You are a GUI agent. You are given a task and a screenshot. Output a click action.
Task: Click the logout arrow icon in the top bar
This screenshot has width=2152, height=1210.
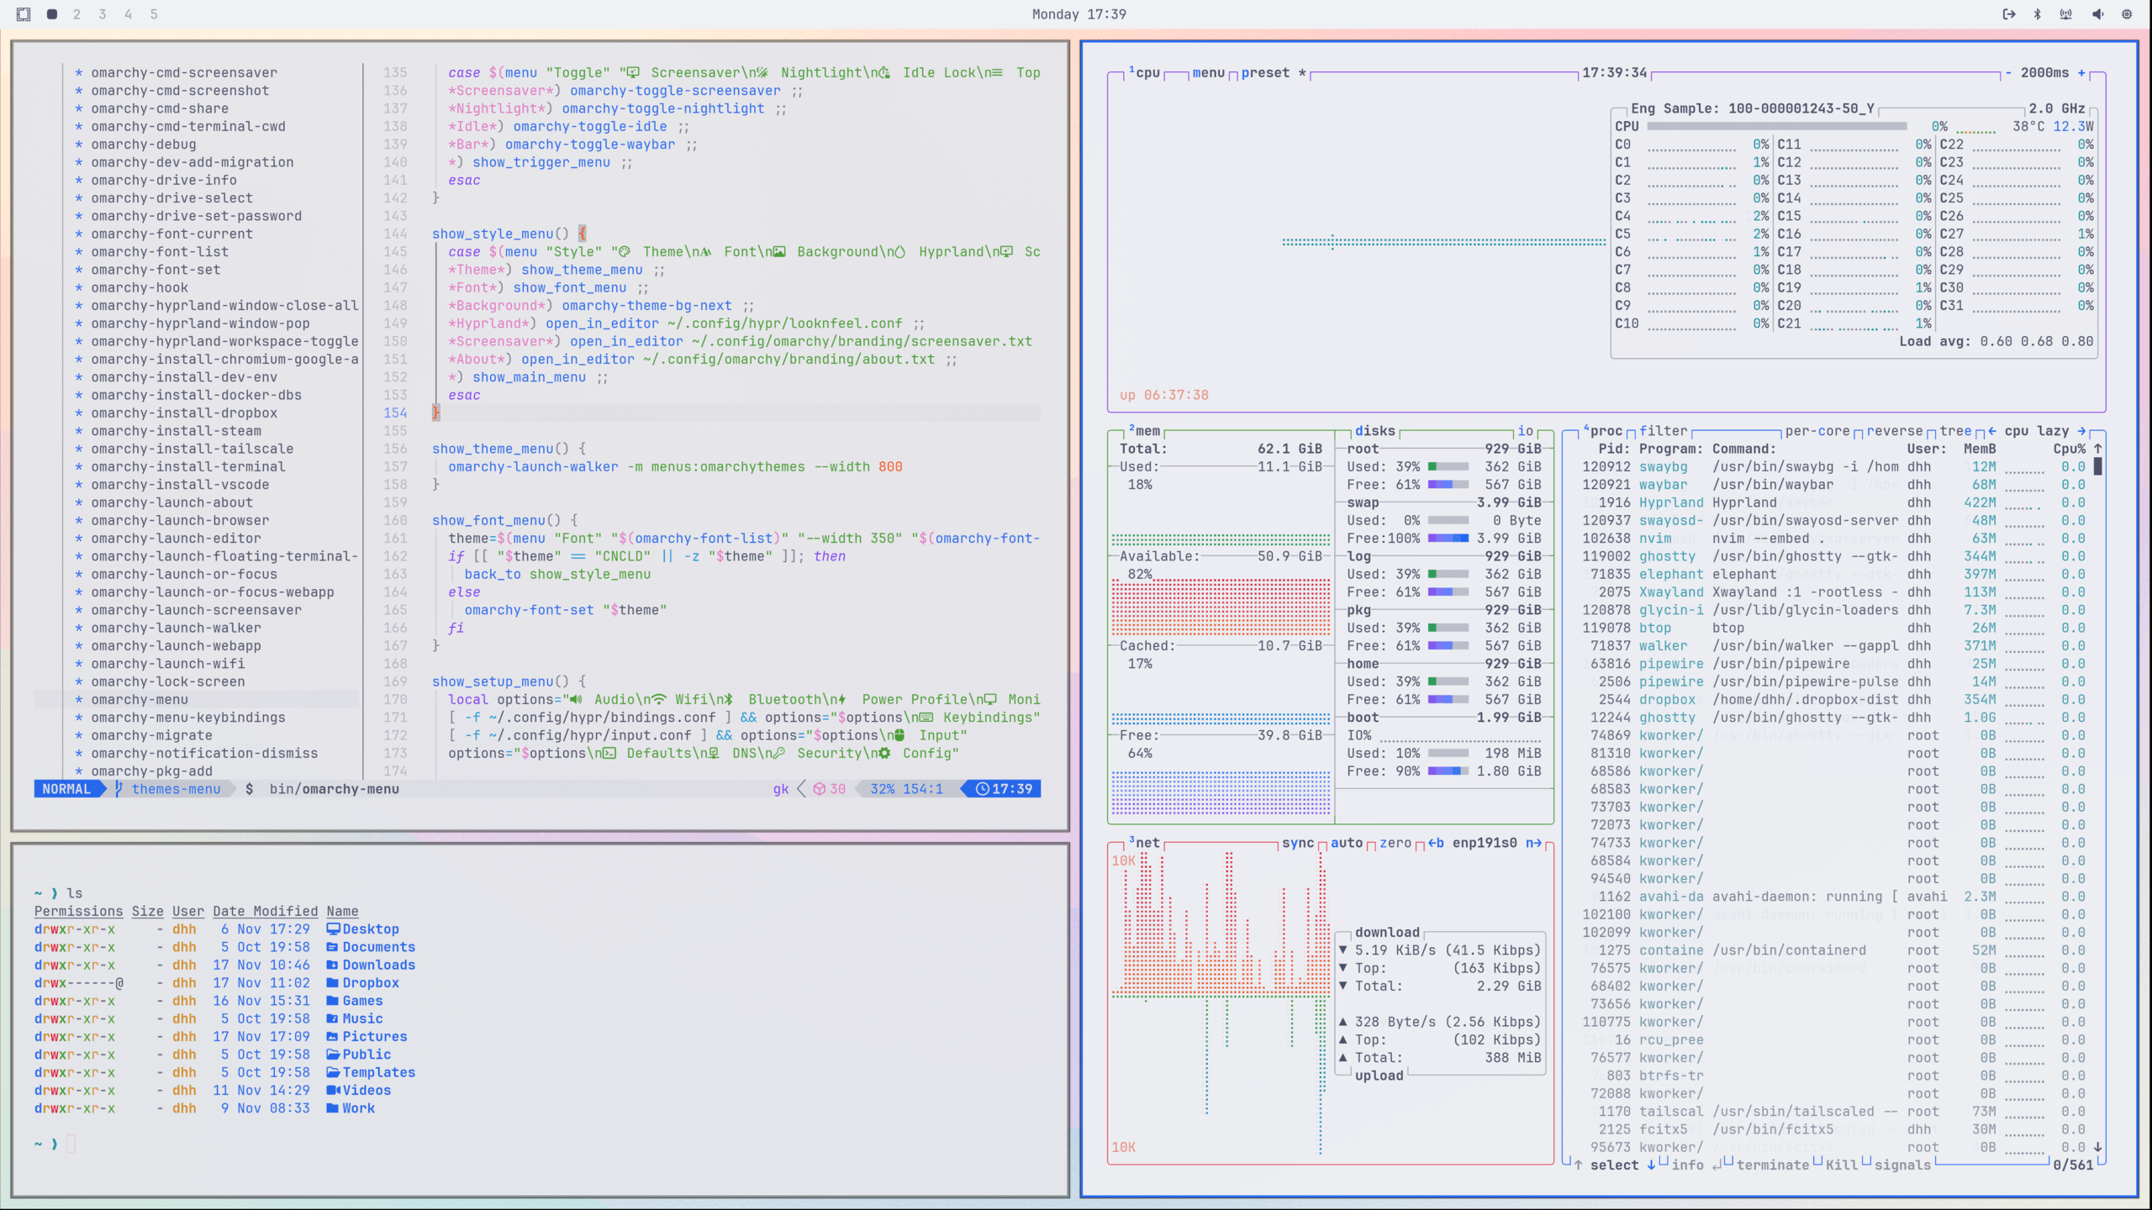click(x=2008, y=14)
